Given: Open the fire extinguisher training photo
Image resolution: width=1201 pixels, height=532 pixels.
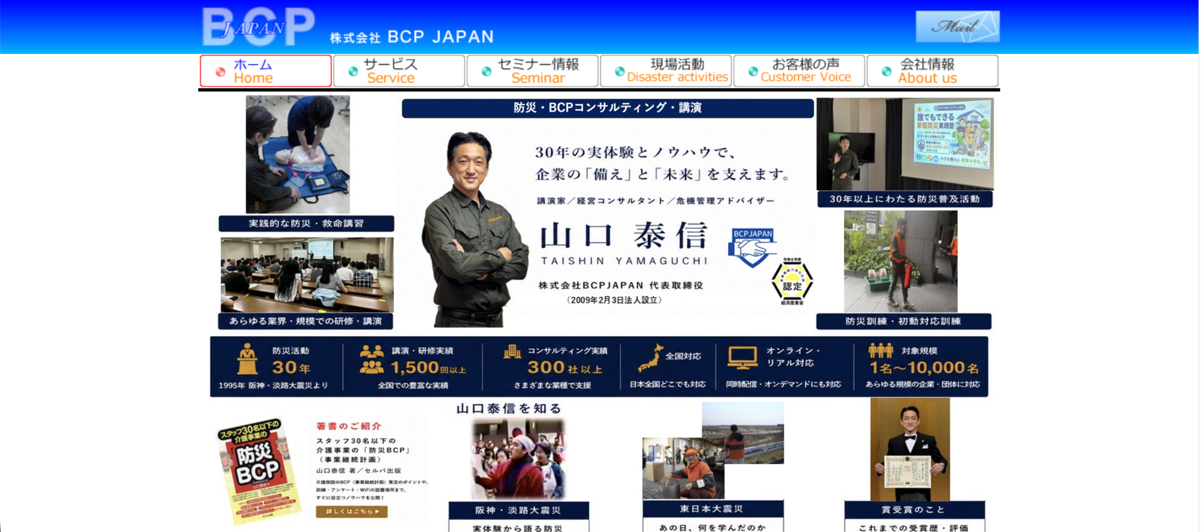Looking at the screenshot, I should [901, 262].
